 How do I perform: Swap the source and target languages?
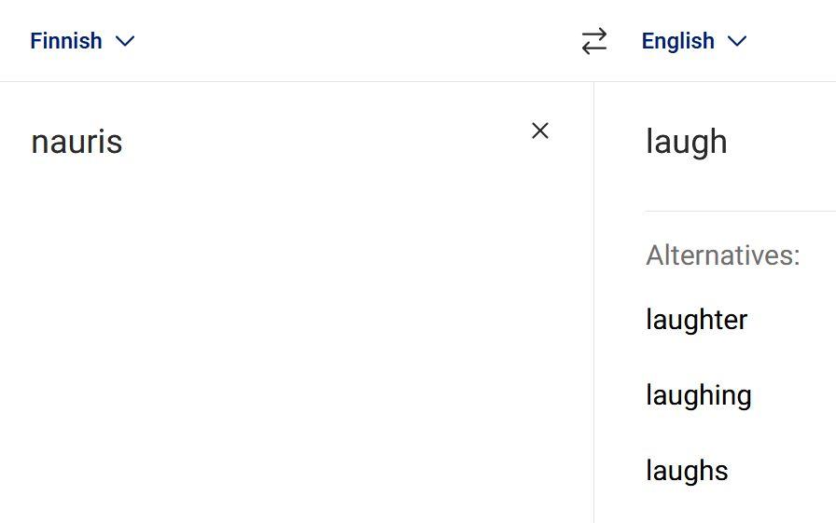click(x=594, y=41)
